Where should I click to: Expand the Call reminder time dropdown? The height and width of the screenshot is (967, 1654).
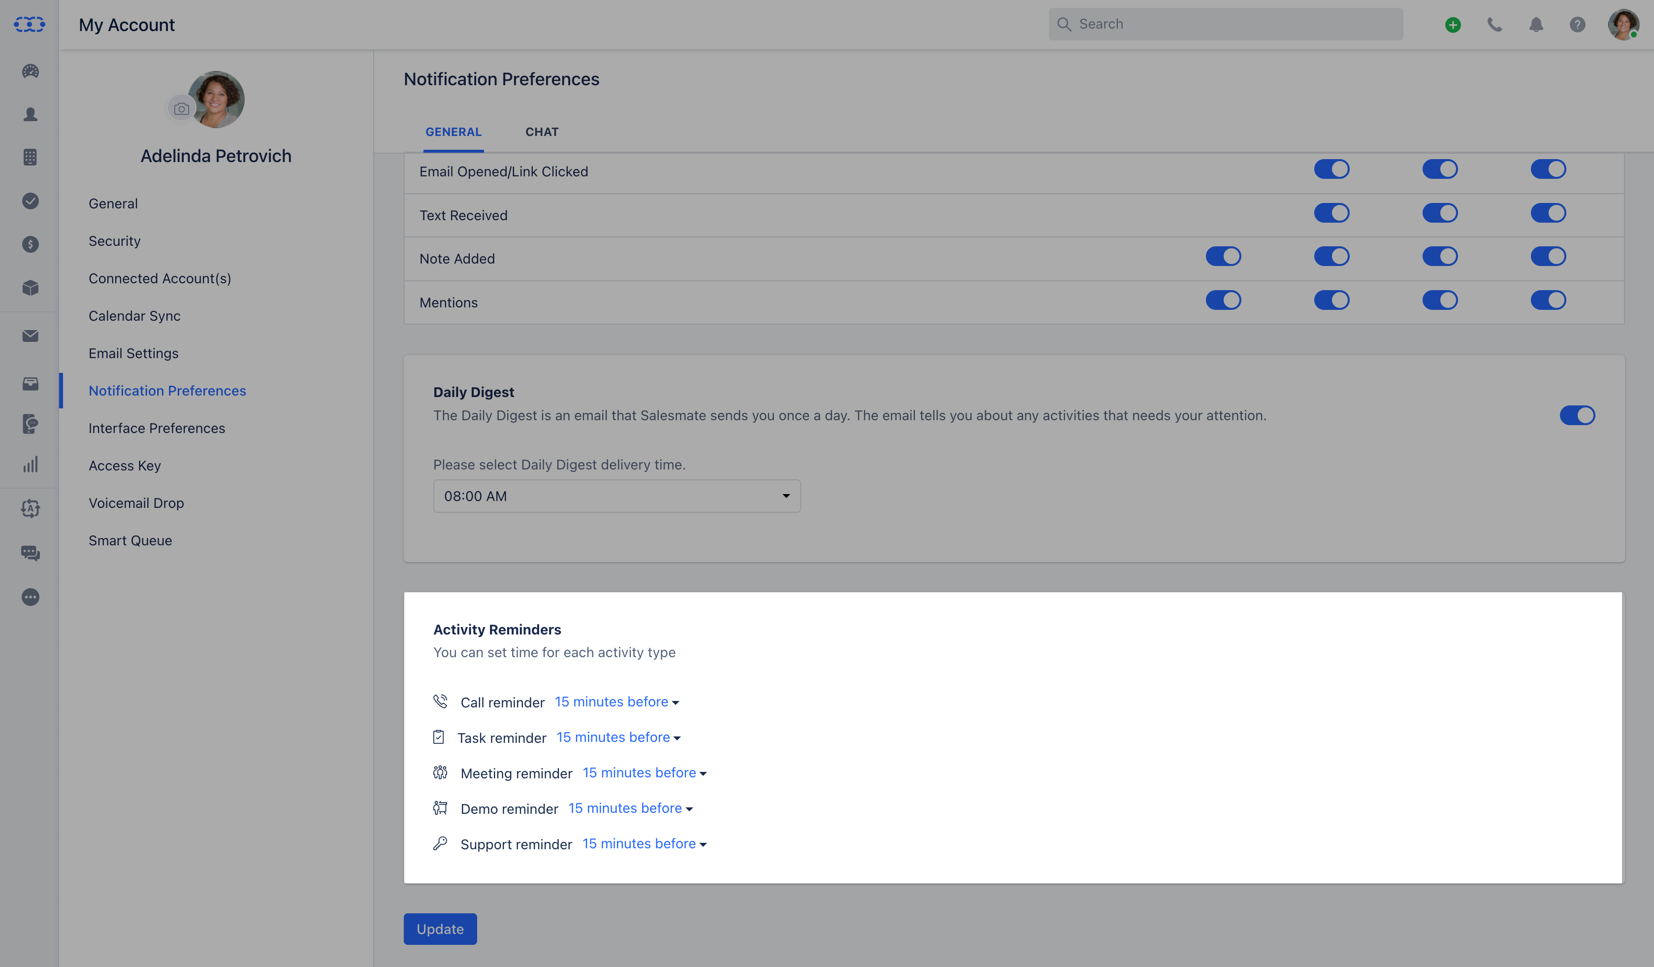click(x=617, y=702)
